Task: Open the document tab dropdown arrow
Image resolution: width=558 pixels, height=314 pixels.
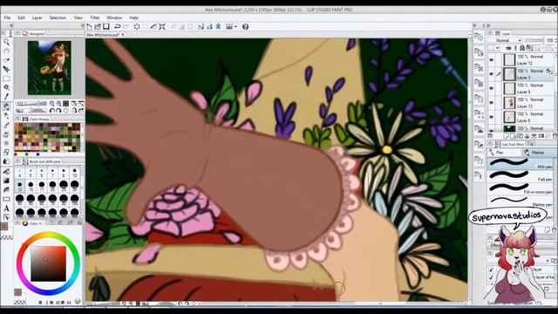Action: [123, 35]
